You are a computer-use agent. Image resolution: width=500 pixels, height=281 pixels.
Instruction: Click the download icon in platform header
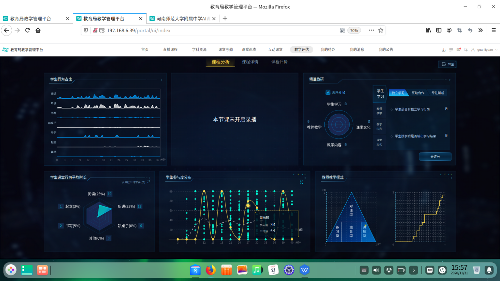(443, 50)
